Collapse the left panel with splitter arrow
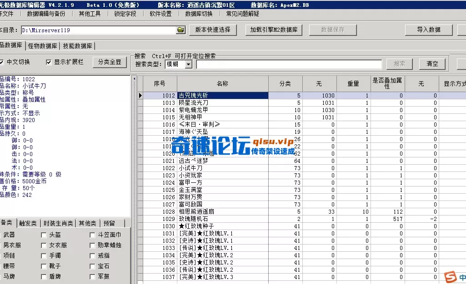The image size is (466, 284). [134, 79]
